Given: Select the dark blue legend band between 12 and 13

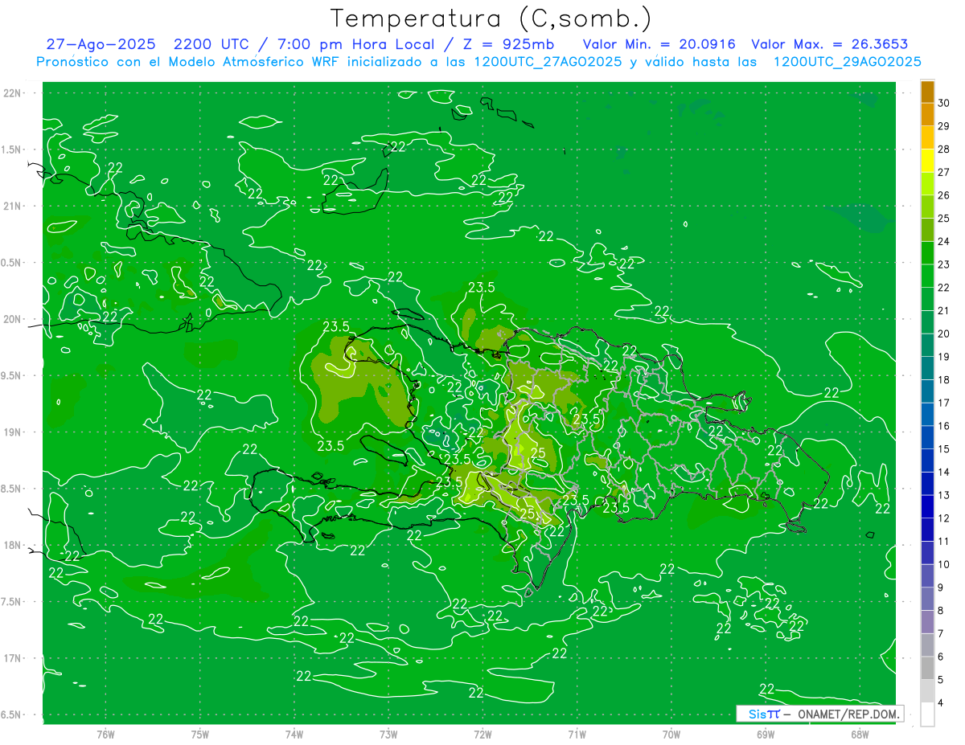Looking at the screenshot, I should [x=927, y=506].
